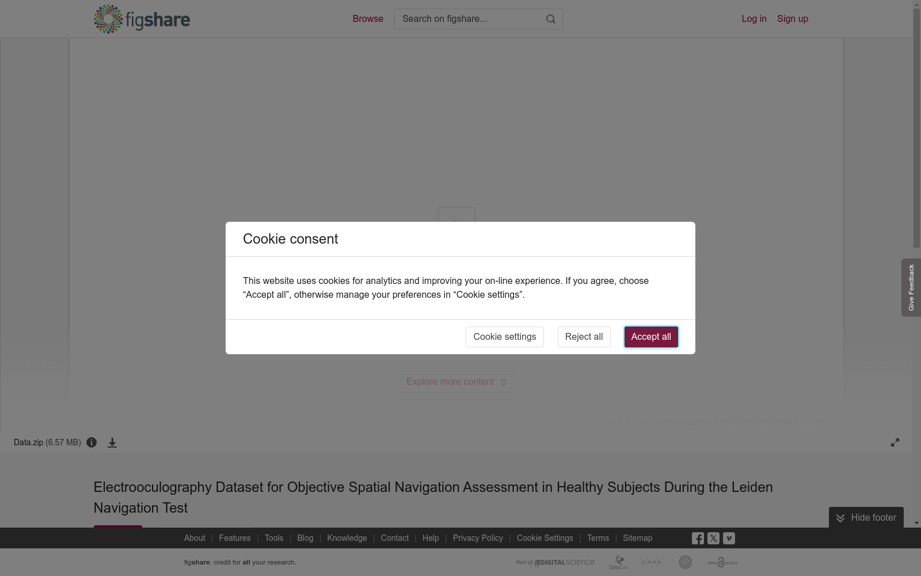The width and height of the screenshot is (921, 576).
Task: Open figshare Vimeo icon
Action: (x=729, y=538)
